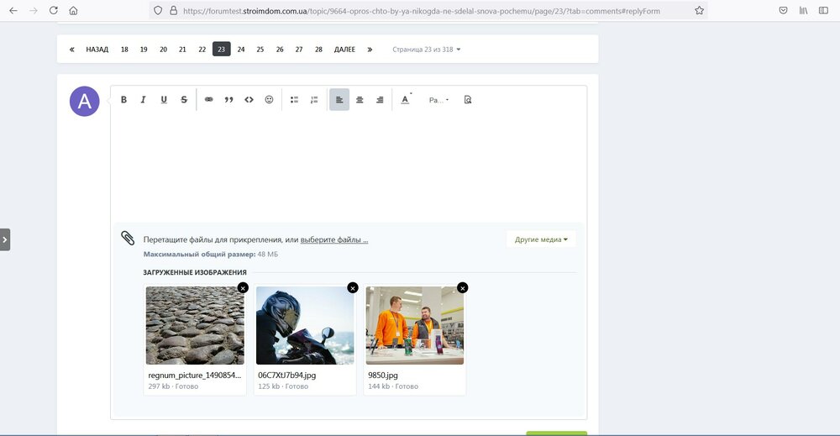
Task: Click the 'выберите файлы' link
Action: pos(334,239)
